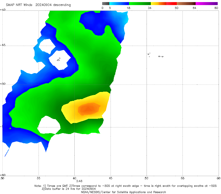
Task: Select the brown segment of the color bar
Action: pos(186,4)
